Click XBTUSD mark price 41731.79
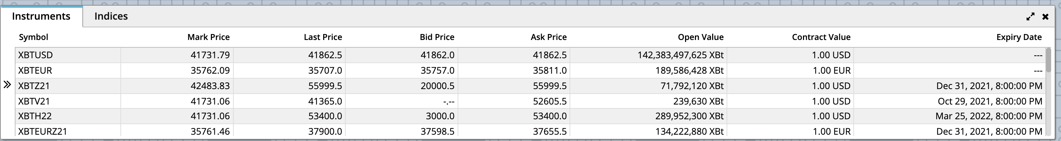Screen dimensions: 1061x141 210,55
